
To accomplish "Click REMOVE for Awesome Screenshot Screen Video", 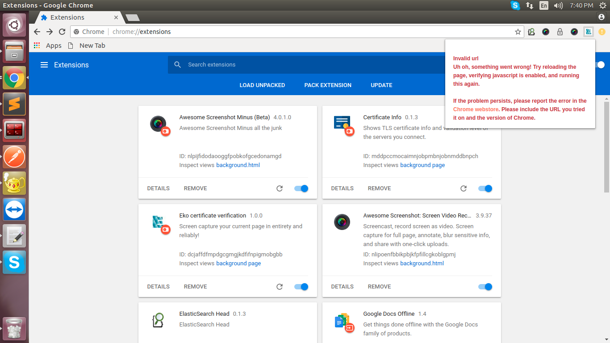I will (380, 287).
